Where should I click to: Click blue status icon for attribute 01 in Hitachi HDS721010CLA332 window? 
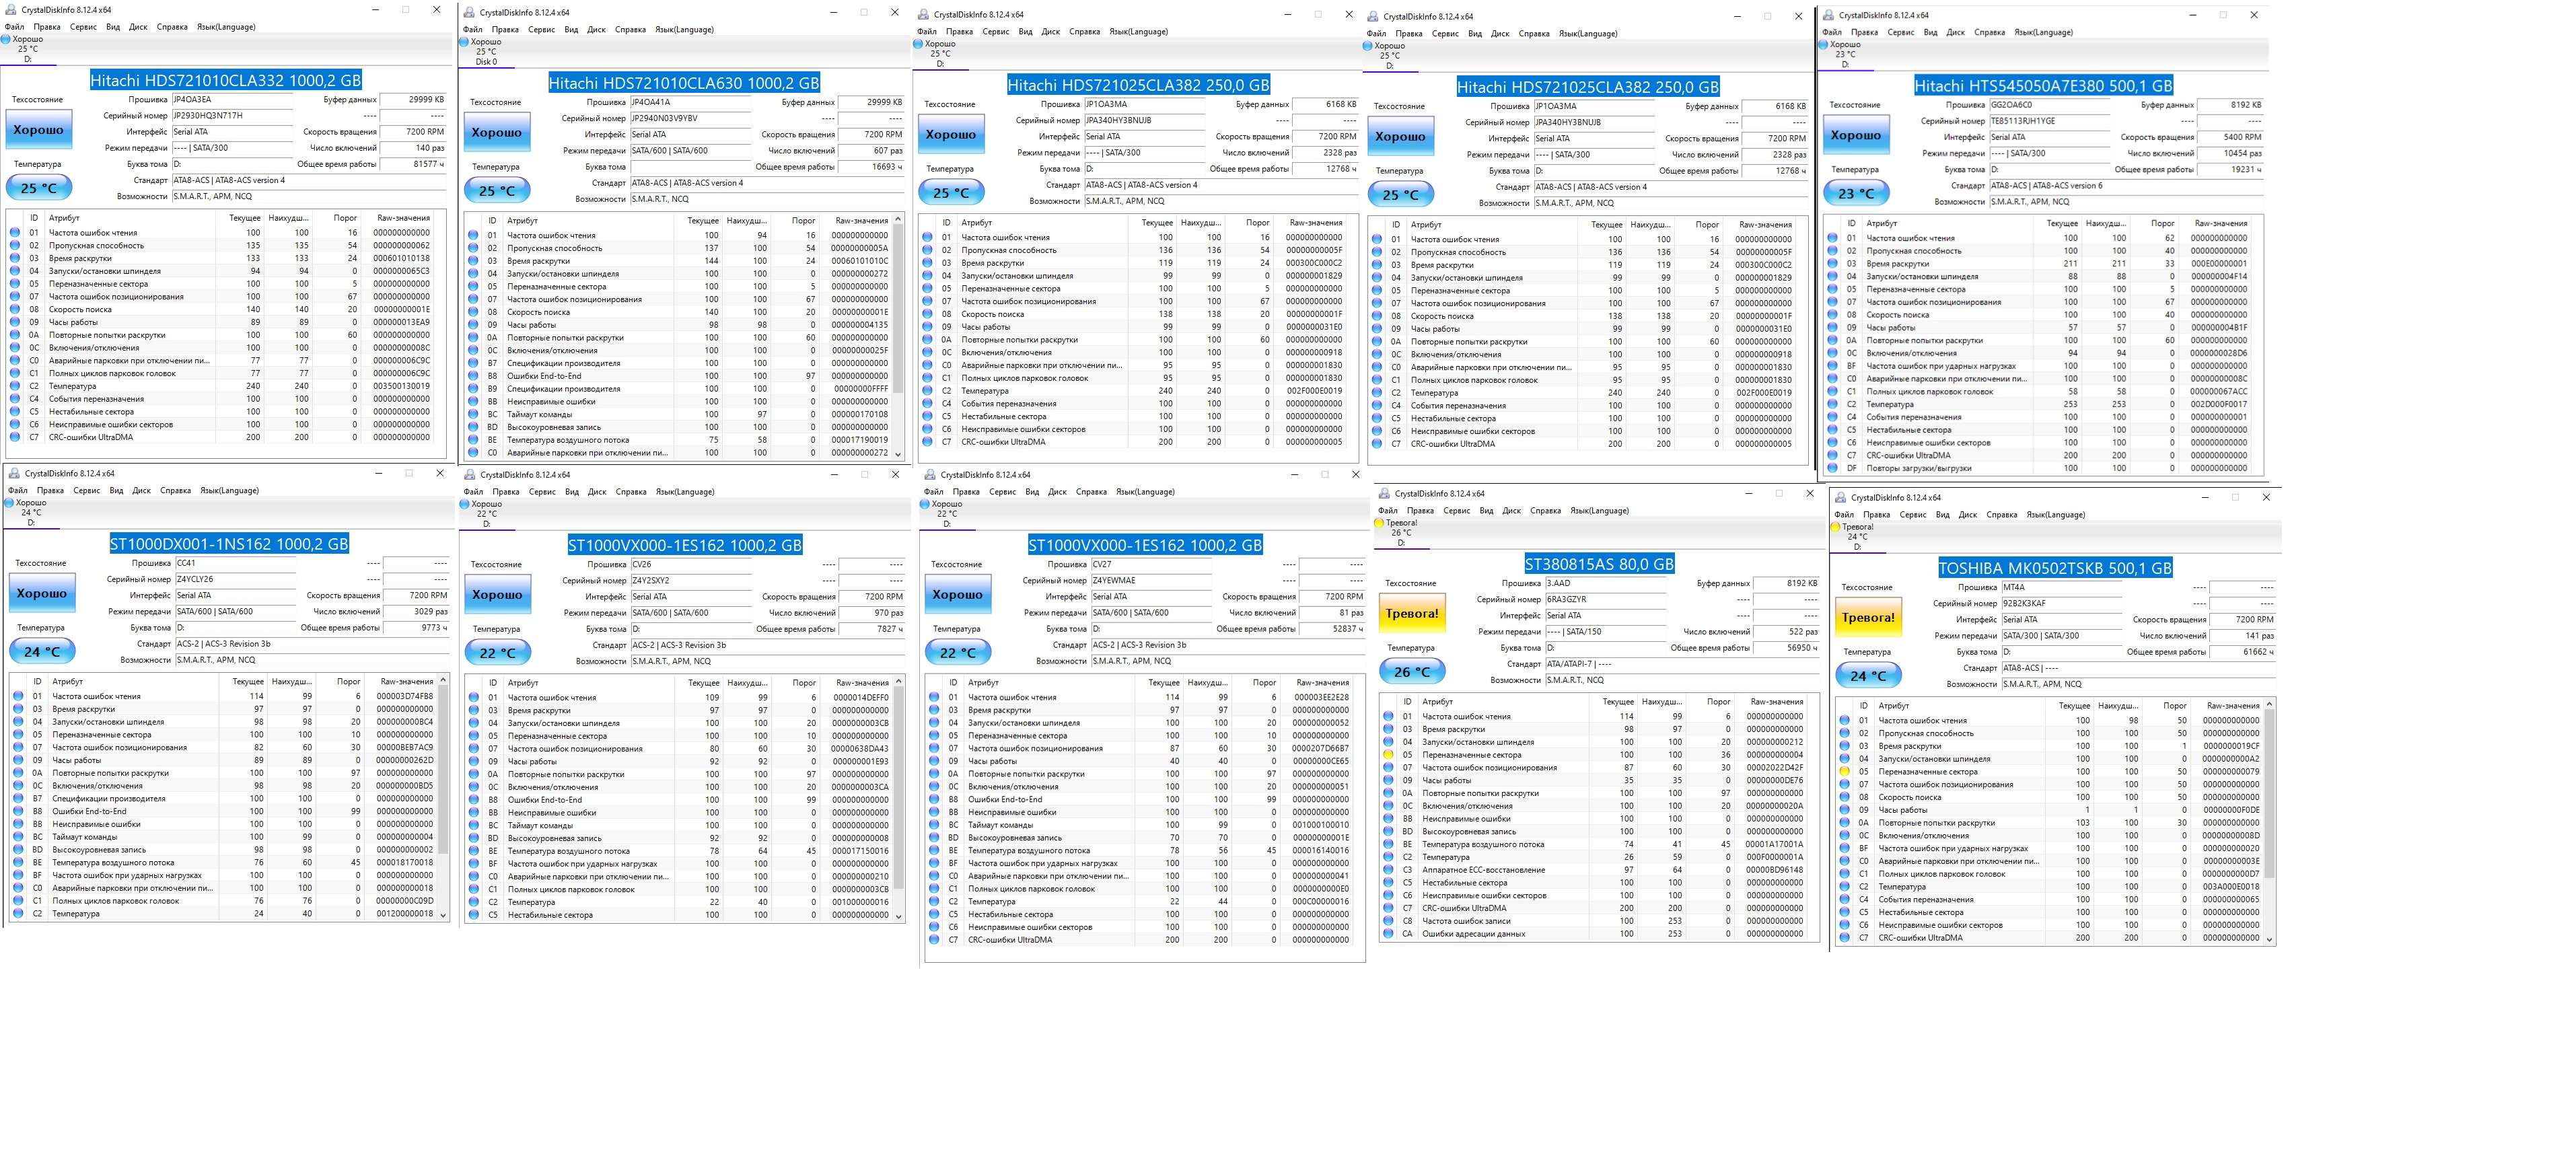15,233
